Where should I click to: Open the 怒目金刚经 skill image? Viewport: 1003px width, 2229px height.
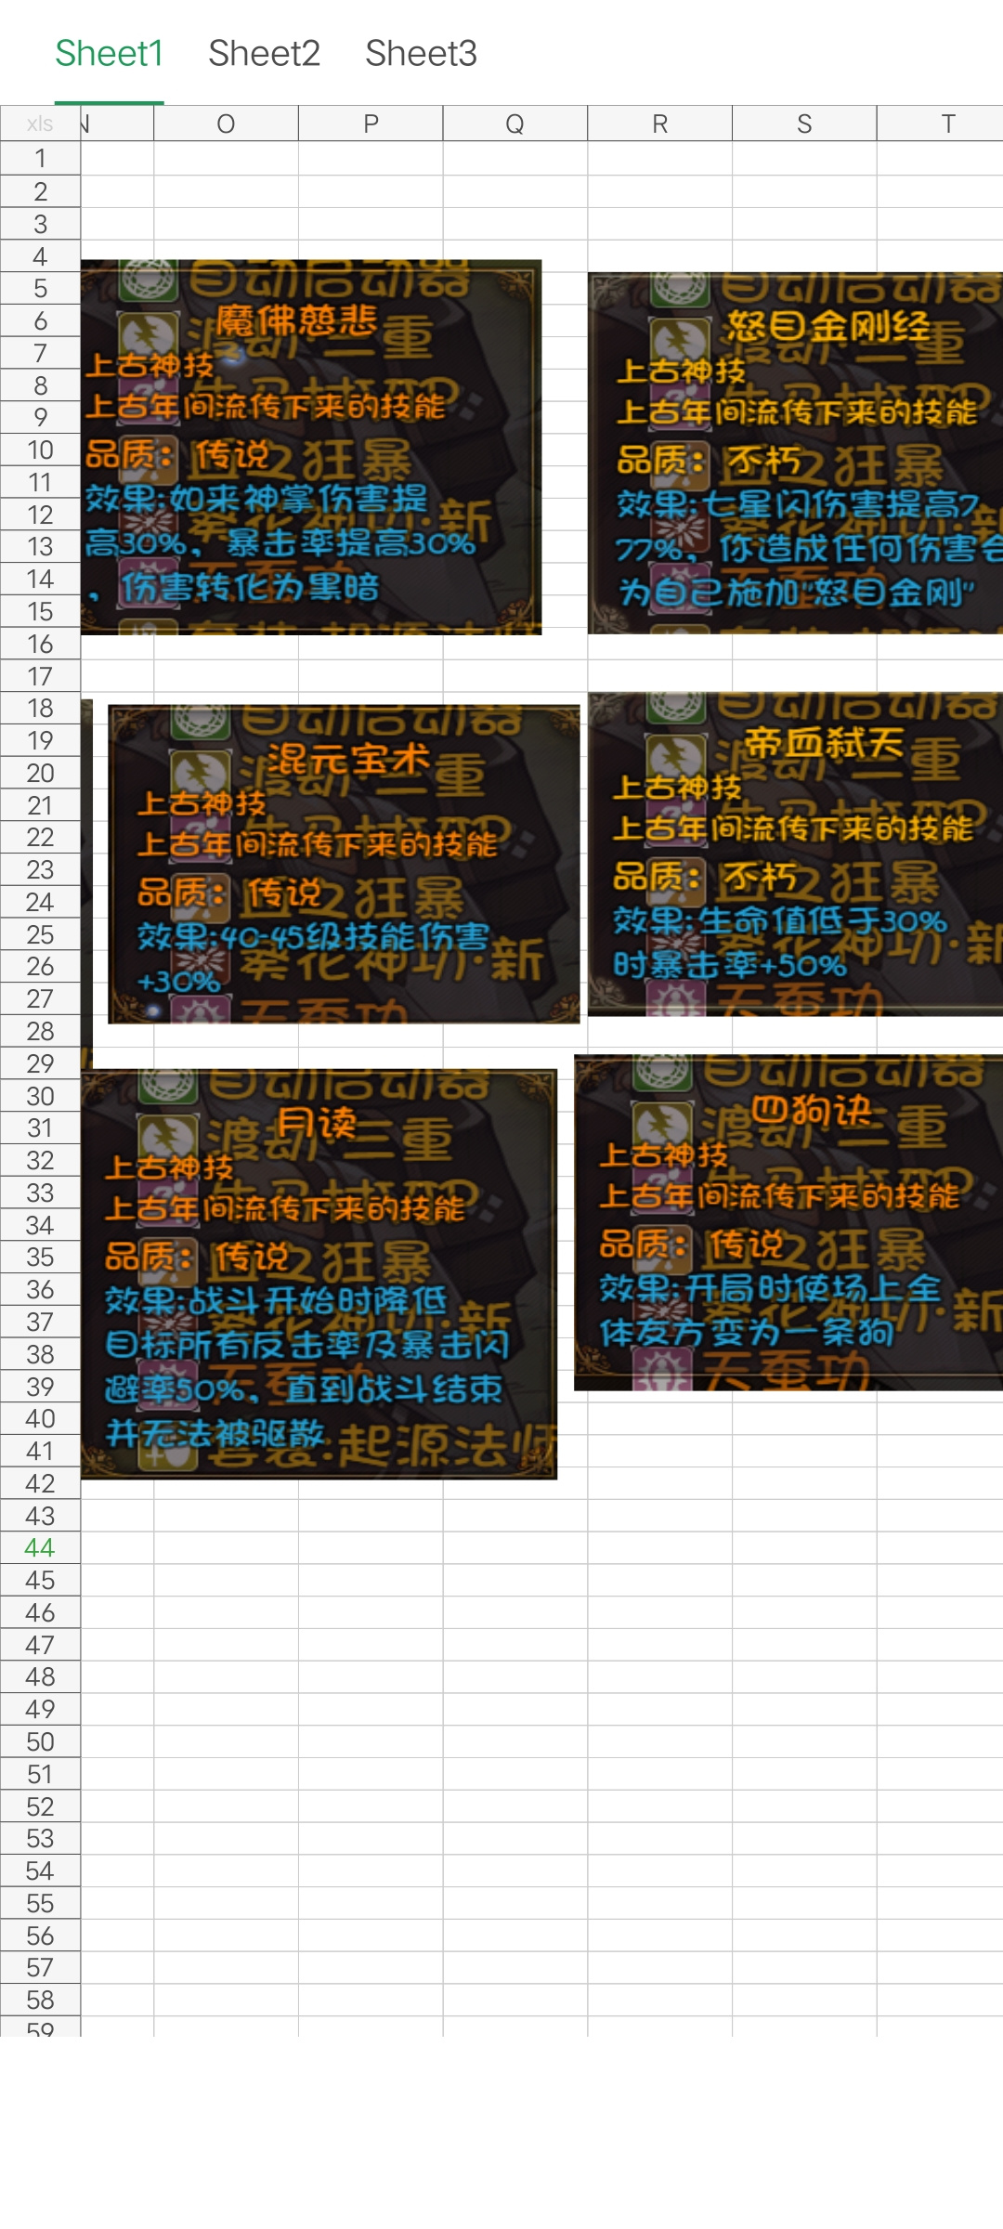pyautogui.click(x=795, y=453)
